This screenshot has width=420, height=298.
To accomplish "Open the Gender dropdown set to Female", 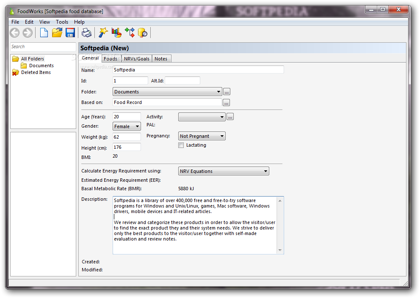I will pyautogui.click(x=127, y=126).
